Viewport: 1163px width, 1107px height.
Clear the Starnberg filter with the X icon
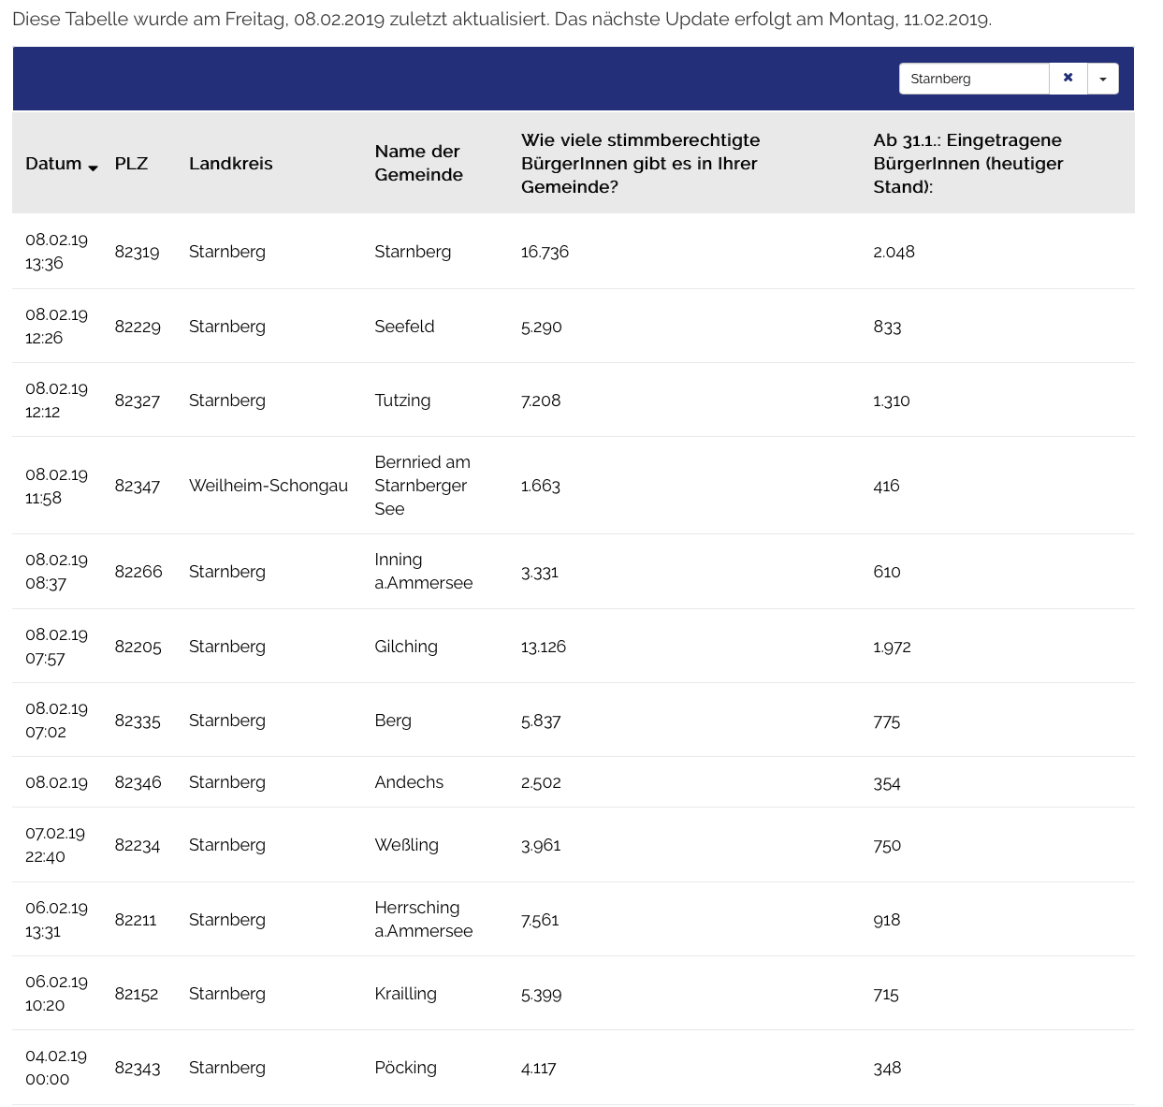point(1068,79)
